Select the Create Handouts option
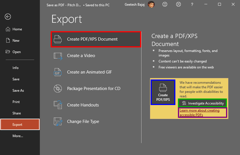This screenshot has height=155, width=240. click(96, 105)
